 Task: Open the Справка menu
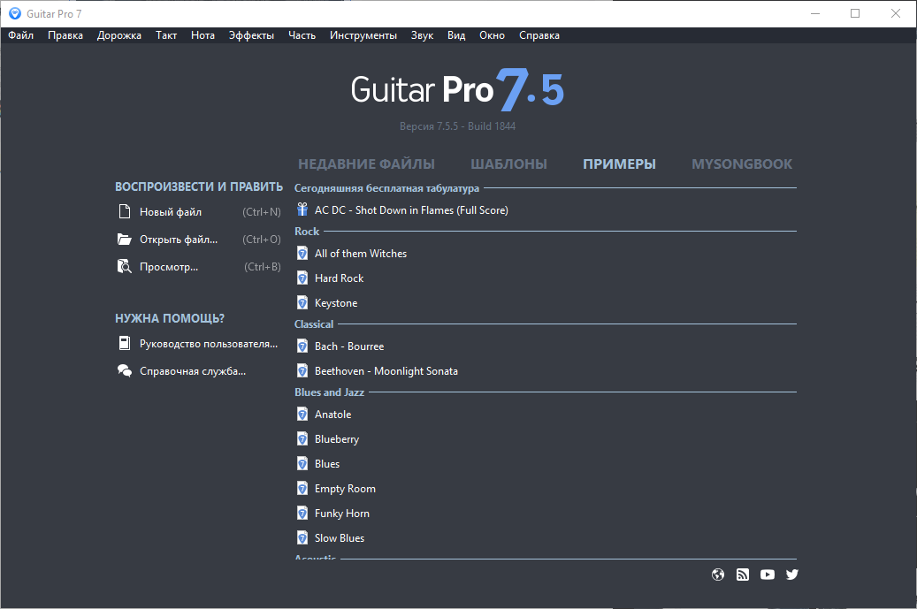[539, 35]
